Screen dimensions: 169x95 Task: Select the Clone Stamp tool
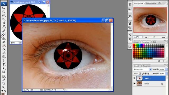(x=3, y=38)
